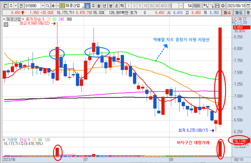Select the 년 yearly period

pyautogui.click(x=104, y=6)
